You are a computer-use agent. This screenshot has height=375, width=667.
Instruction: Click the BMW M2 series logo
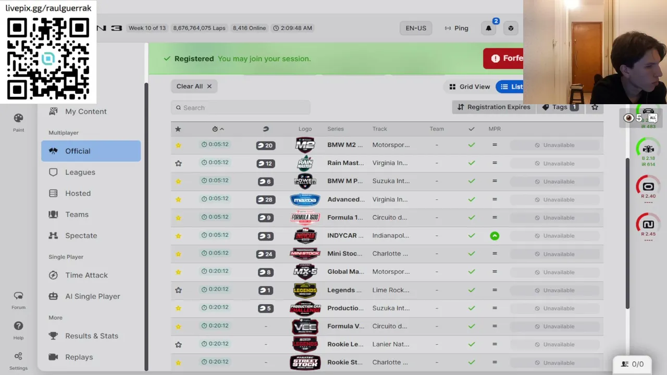pyautogui.click(x=305, y=145)
